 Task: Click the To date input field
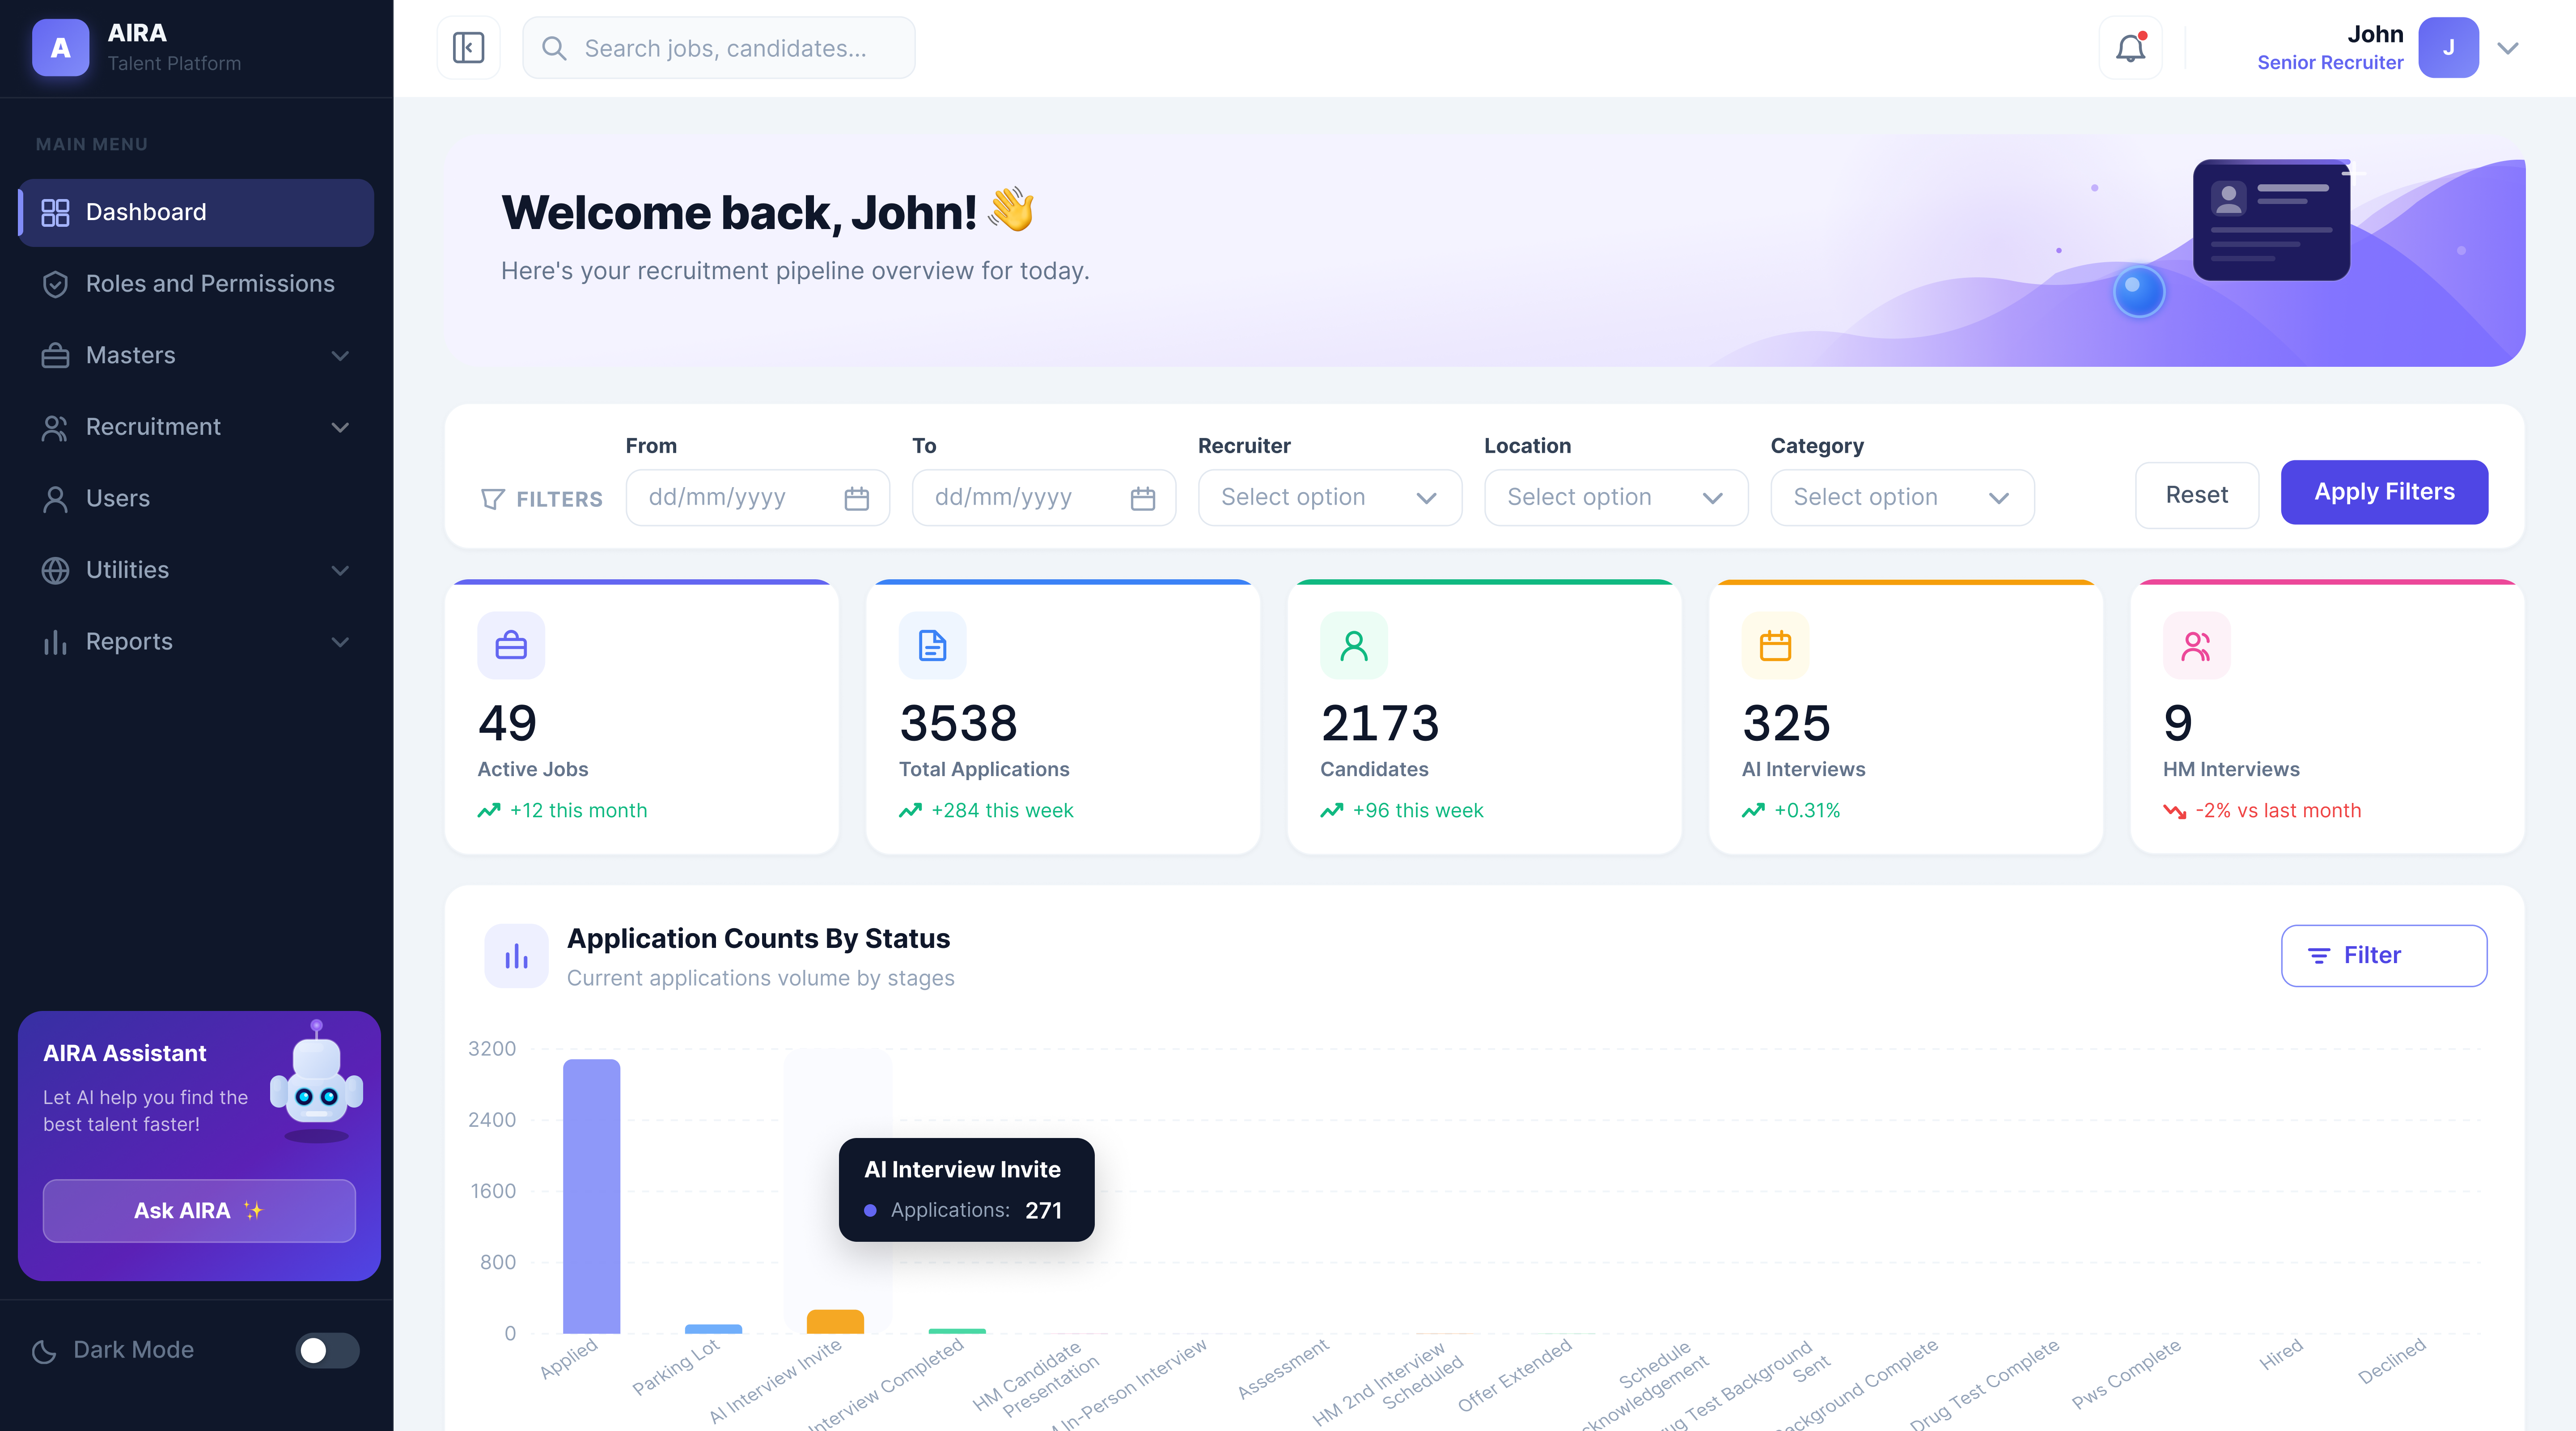point(1044,498)
